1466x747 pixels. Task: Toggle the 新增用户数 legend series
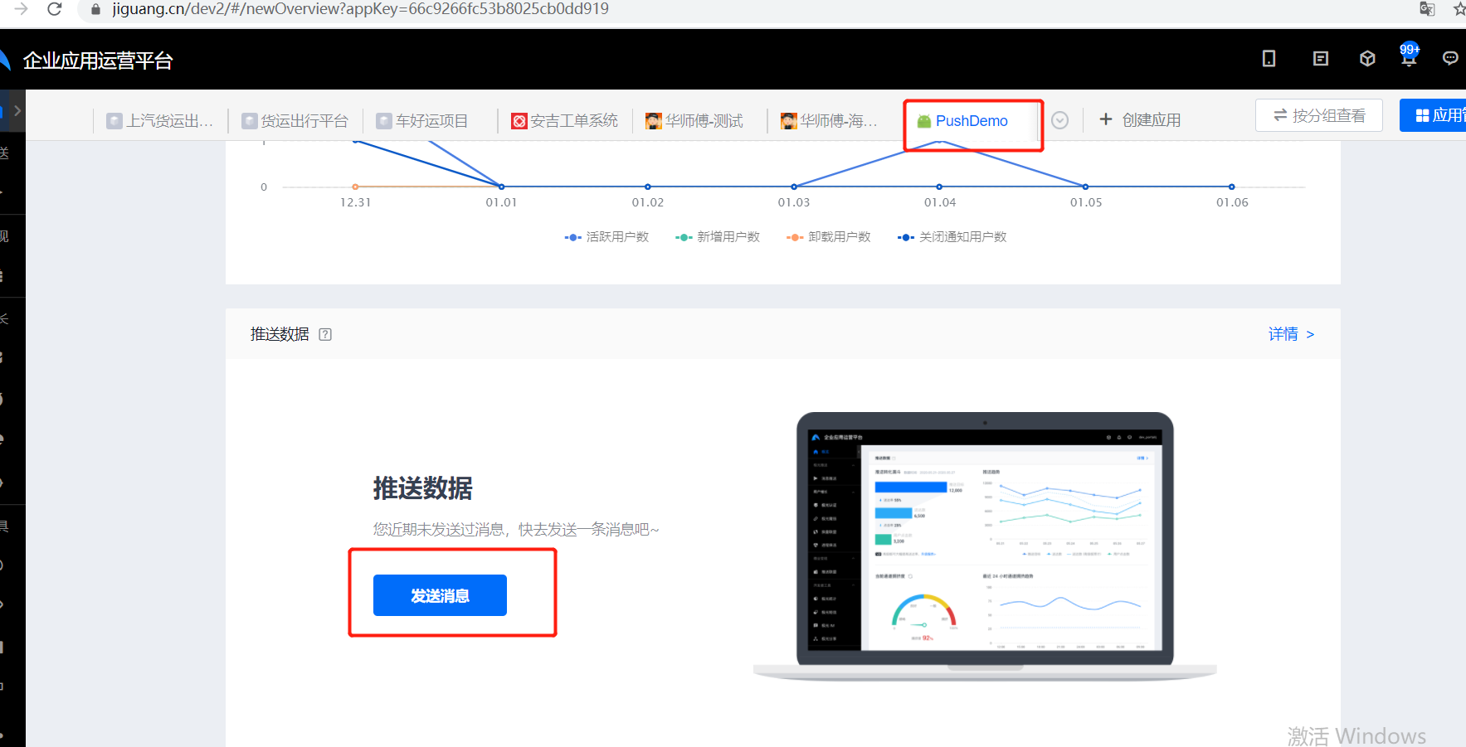[718, 237]
